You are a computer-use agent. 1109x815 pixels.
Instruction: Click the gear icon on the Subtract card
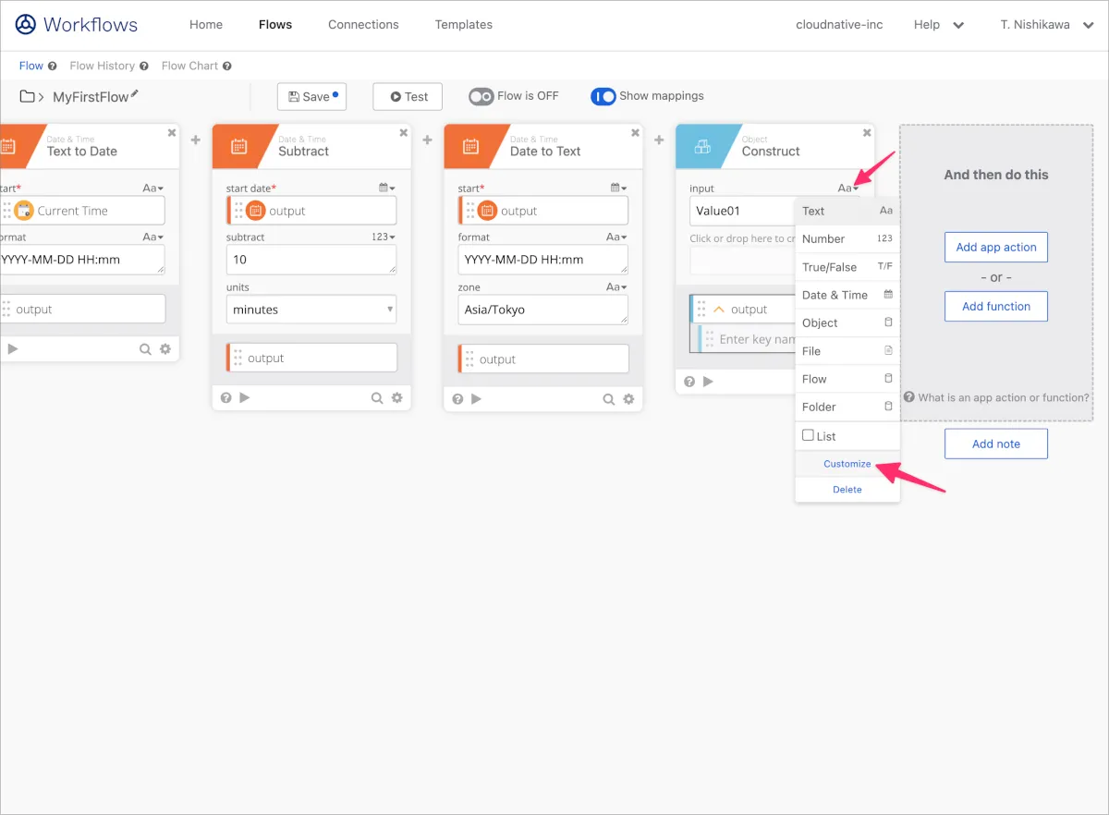396,398
